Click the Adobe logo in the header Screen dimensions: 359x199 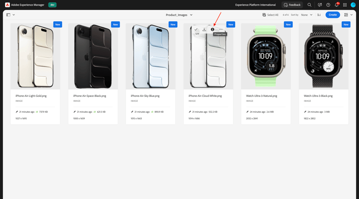[x=7, y=5]
